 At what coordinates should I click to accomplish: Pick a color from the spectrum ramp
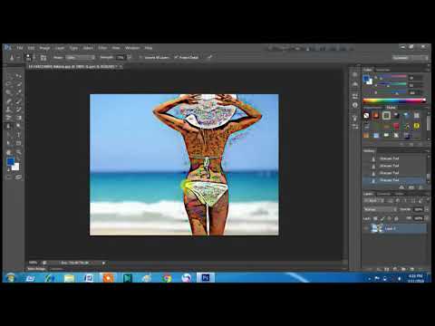point(394,101)
